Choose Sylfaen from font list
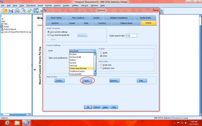Viewport: 202px width, 126px height. 81,60
